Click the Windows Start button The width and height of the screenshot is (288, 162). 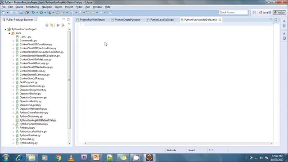click(5, 158)
